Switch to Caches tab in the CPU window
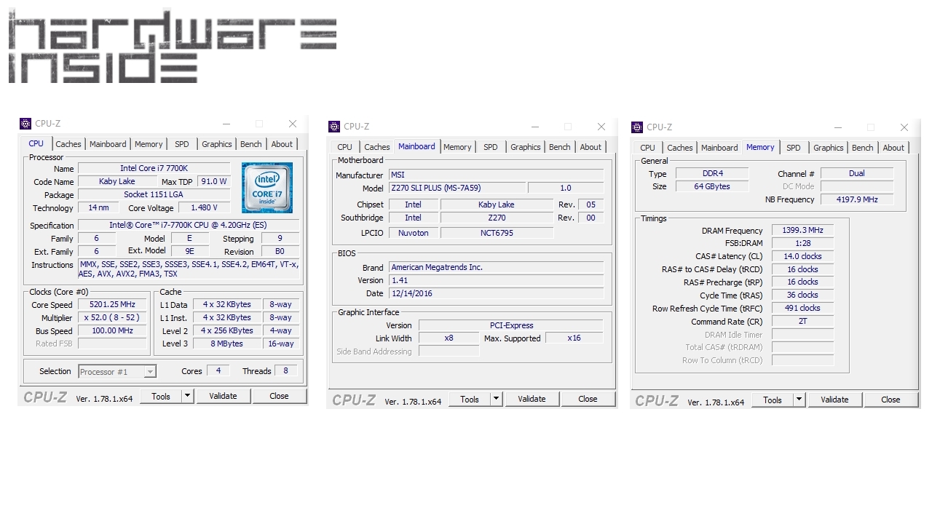The height and width of the screenshot is (524, 932). click(68, 144)
